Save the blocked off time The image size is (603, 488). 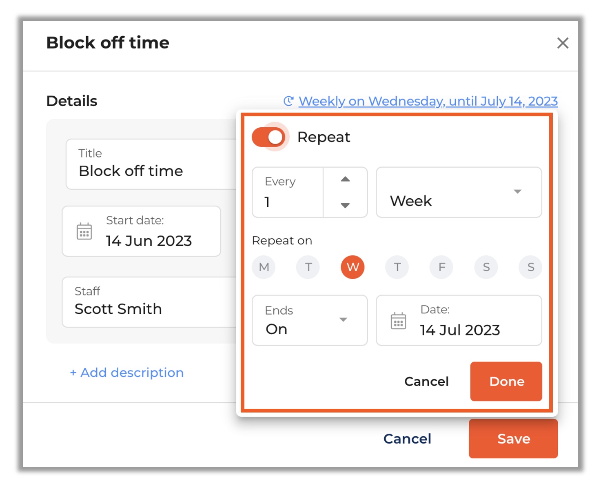513,439
